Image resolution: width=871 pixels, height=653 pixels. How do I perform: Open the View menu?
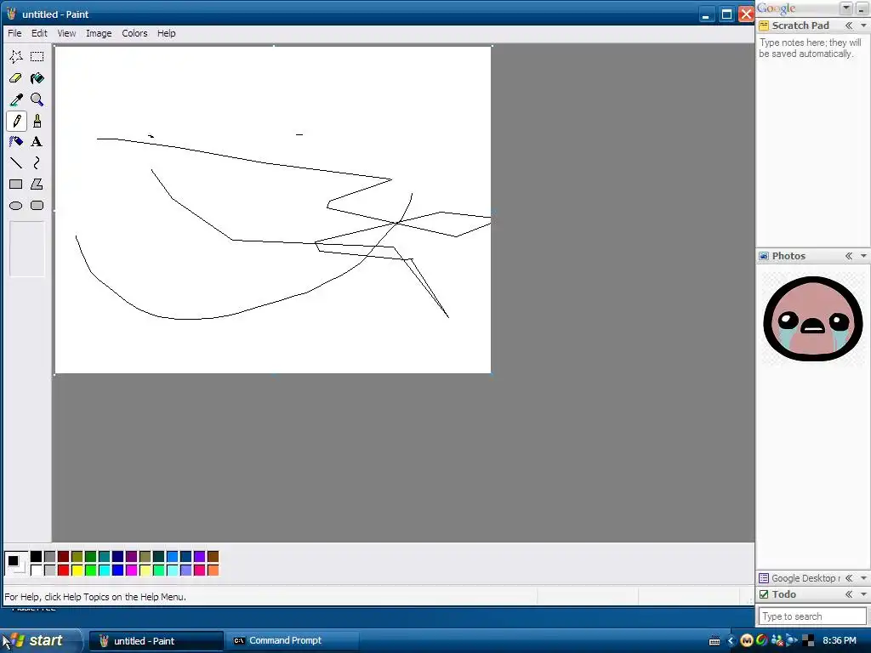click(66, 33)
